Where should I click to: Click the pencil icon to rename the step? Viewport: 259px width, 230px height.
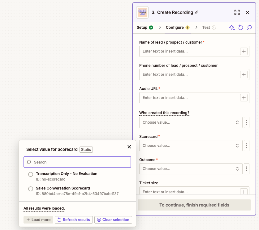[x=196, y=12]
